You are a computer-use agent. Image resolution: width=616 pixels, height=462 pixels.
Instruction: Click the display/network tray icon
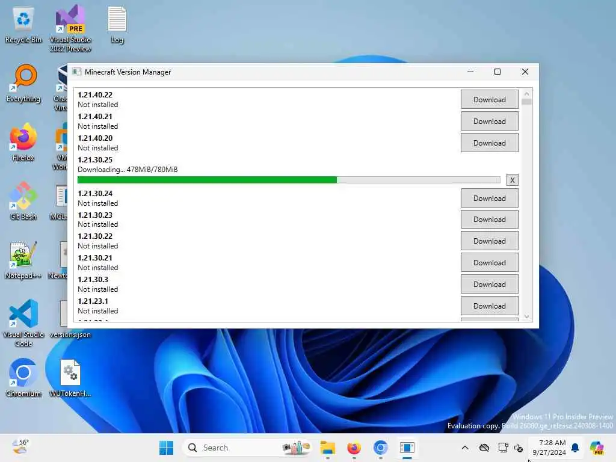point(503,448)
